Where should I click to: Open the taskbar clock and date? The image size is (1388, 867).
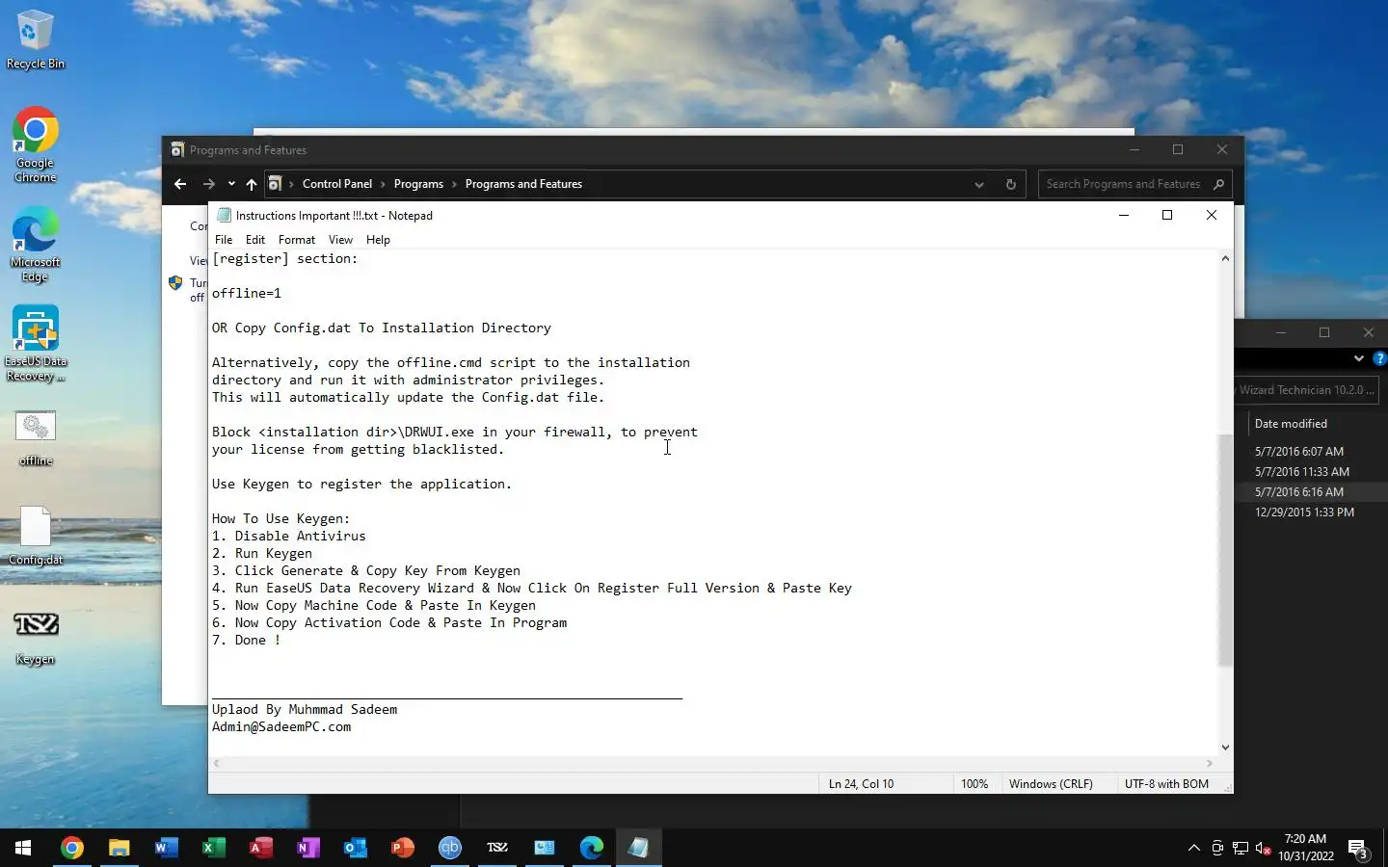(1306, 848)
